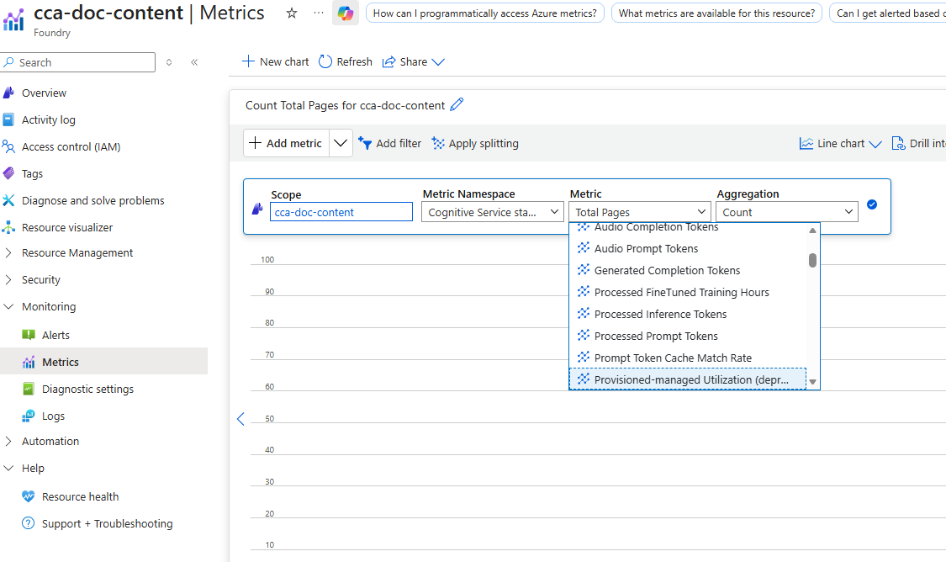
Task: Click the Add metric button
Action: click(x=286, y=143)
